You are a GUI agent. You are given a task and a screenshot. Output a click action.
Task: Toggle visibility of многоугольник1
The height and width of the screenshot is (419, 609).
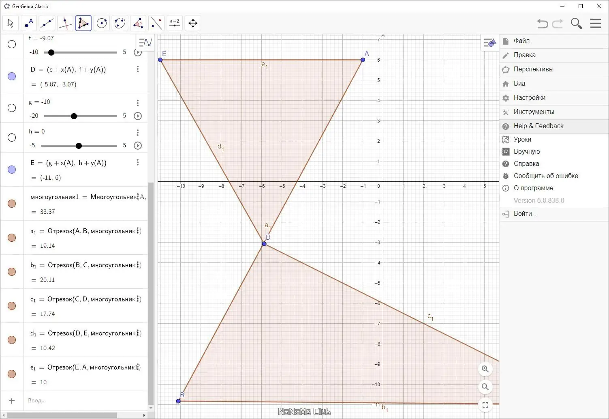(12, 204)
